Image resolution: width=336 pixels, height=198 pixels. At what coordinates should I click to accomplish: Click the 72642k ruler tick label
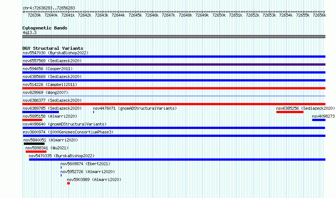tap(85, 15)
